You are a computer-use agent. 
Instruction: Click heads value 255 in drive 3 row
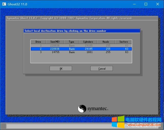click(x=108, y=52)
